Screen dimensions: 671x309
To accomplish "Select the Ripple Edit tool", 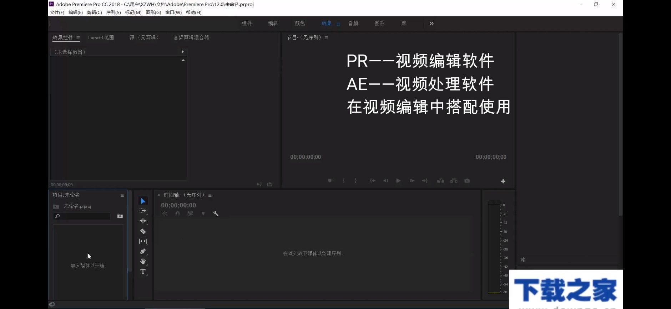I will click(143, 221).
